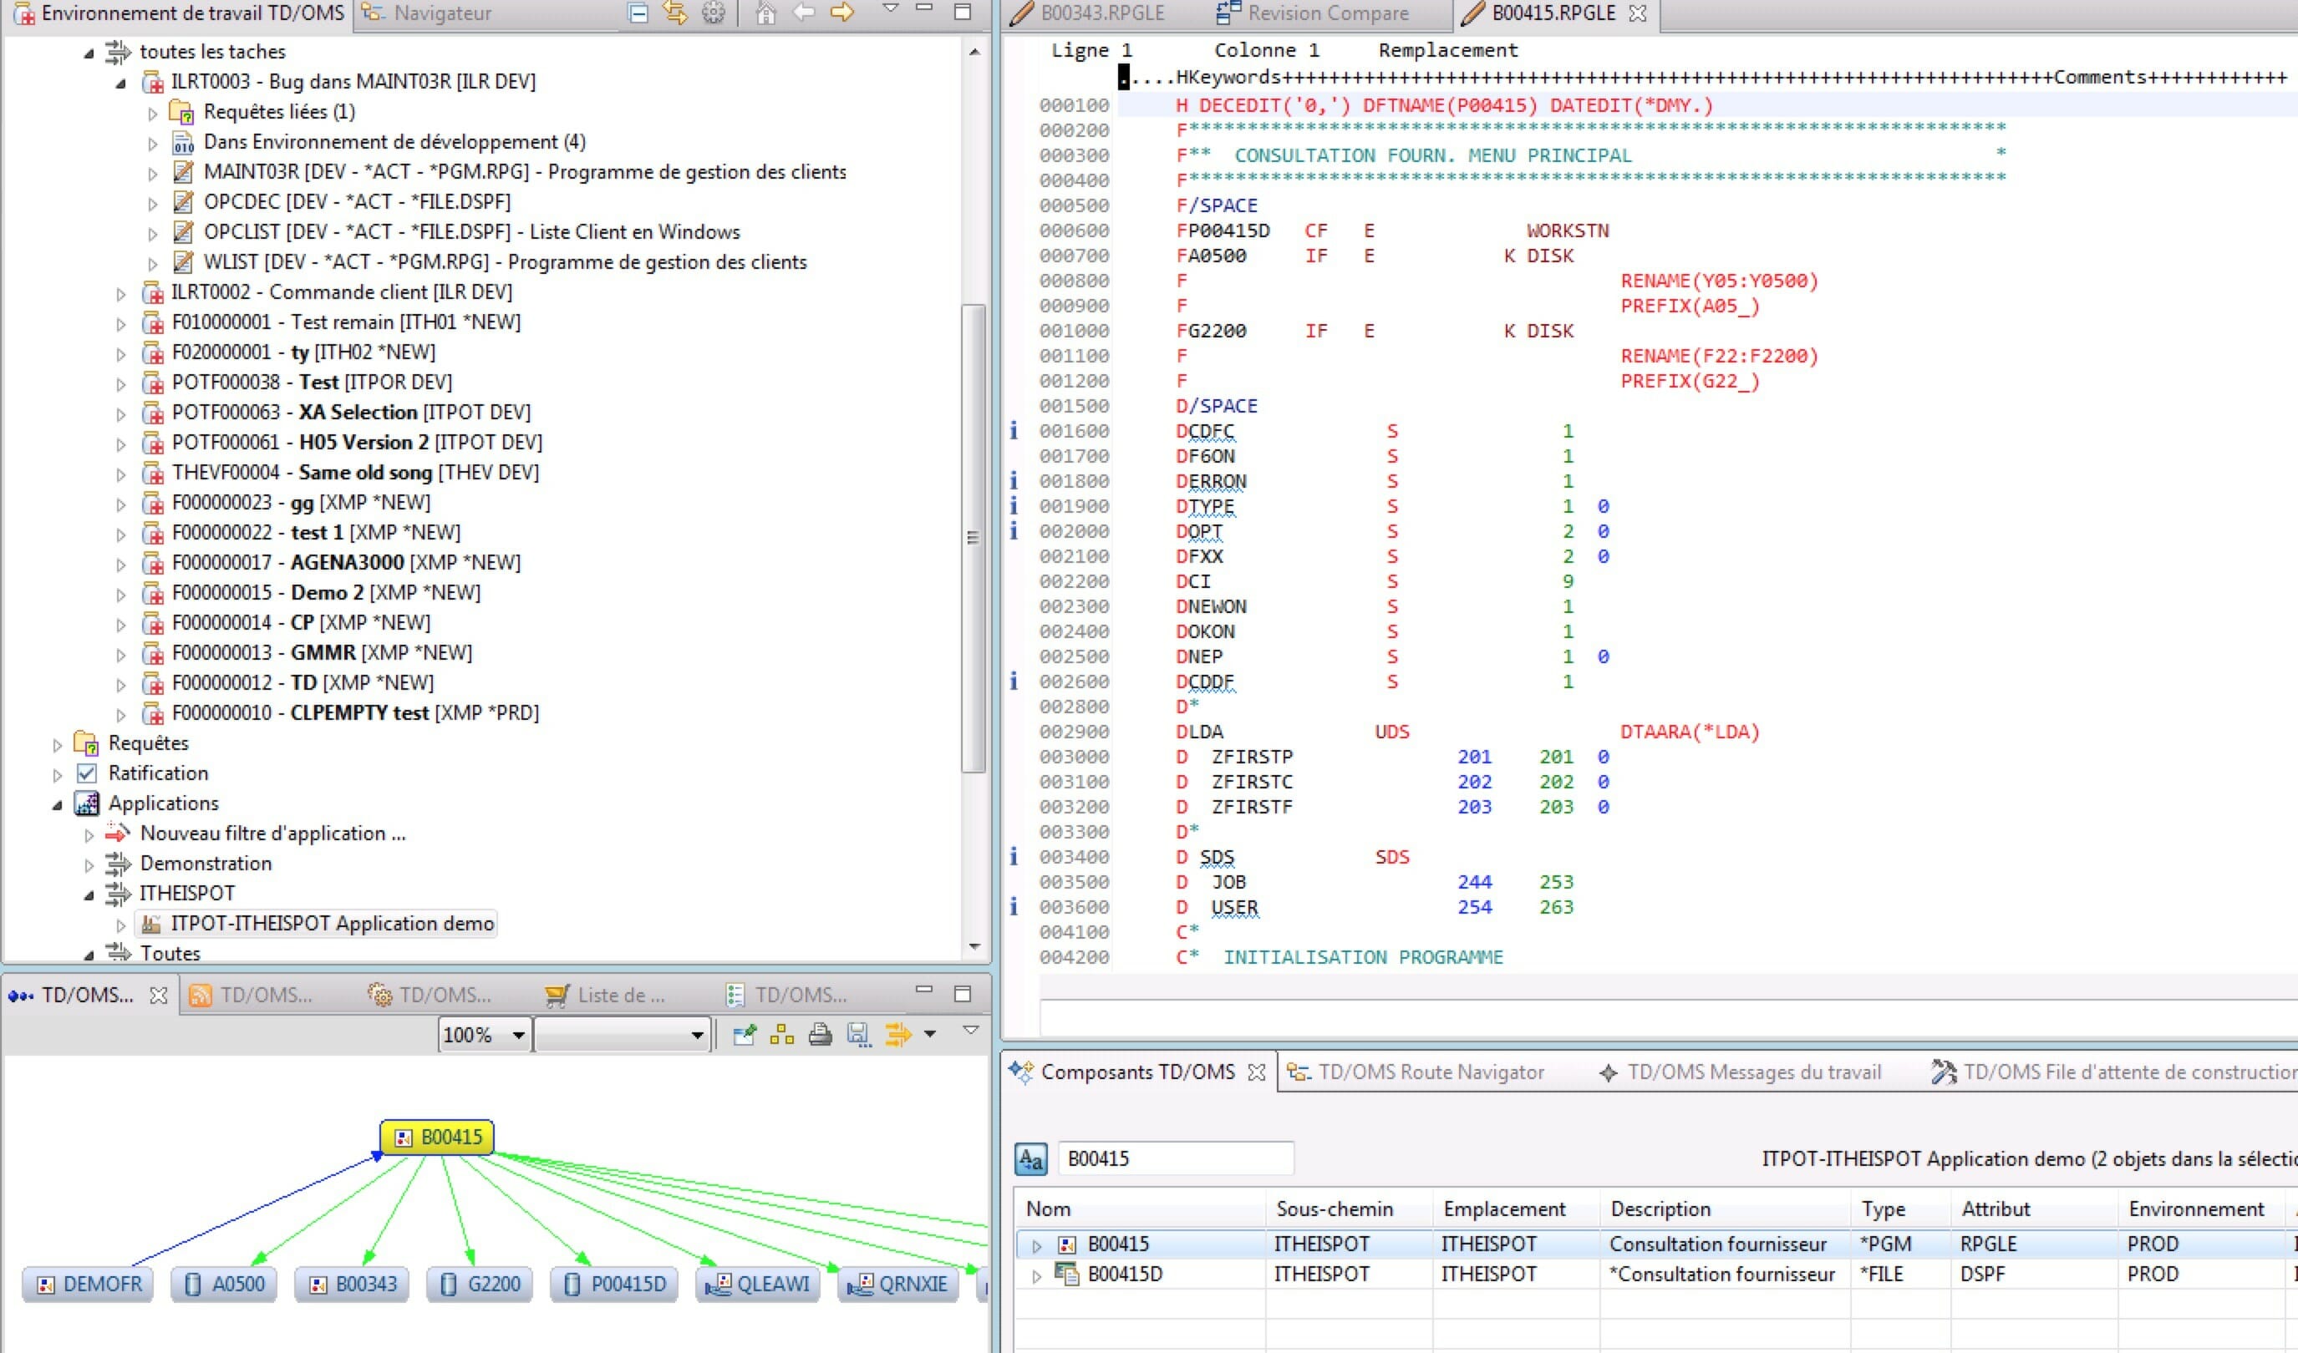Click the pin/edit icon in graph toolbar

pos(745,1034)
